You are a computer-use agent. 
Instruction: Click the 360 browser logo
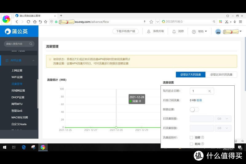tap(6, 19)
